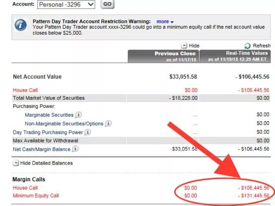Click the Total Market Value of Securities label
The width and height of the screenshot is (275, 206).
coord(49,98)
